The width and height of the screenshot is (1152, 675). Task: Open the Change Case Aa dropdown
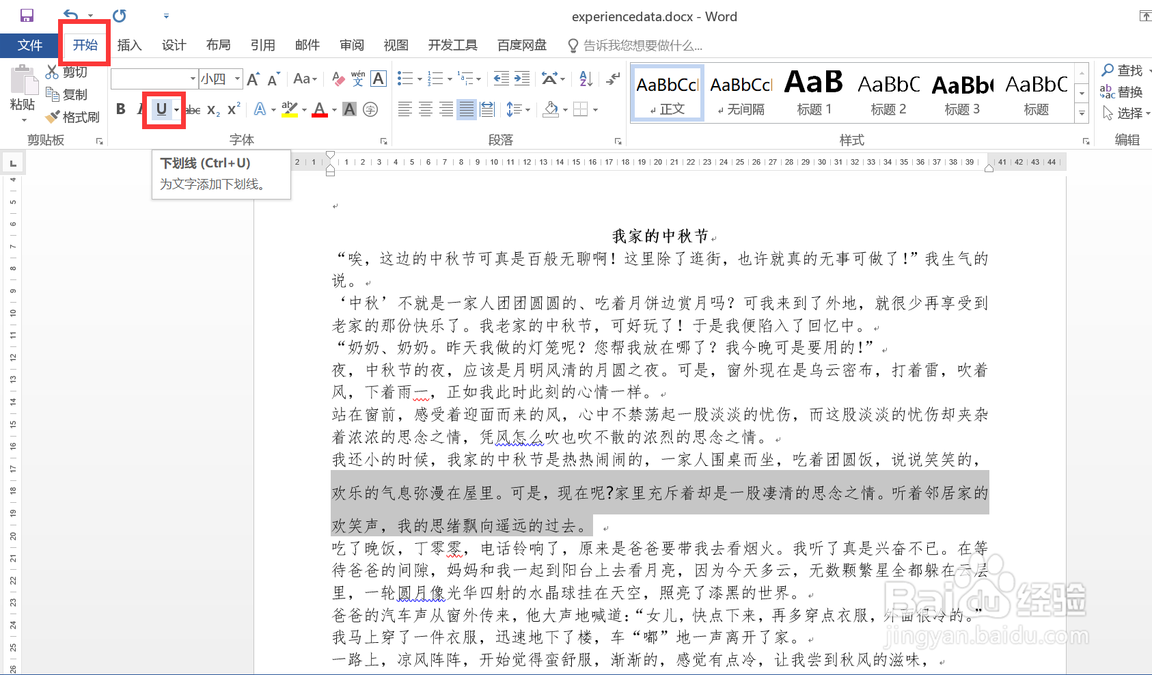(x=305, y=79)
